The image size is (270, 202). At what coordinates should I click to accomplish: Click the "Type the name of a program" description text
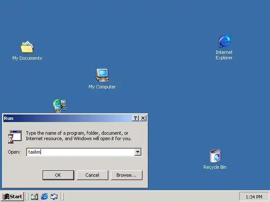[79, 136]
